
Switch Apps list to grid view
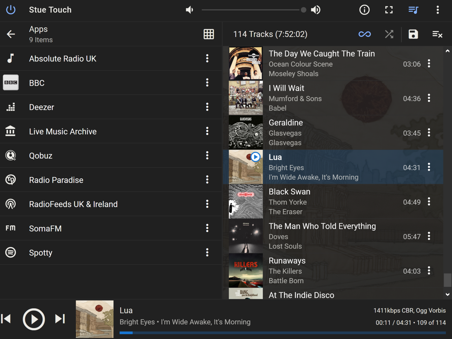(209, 34)
